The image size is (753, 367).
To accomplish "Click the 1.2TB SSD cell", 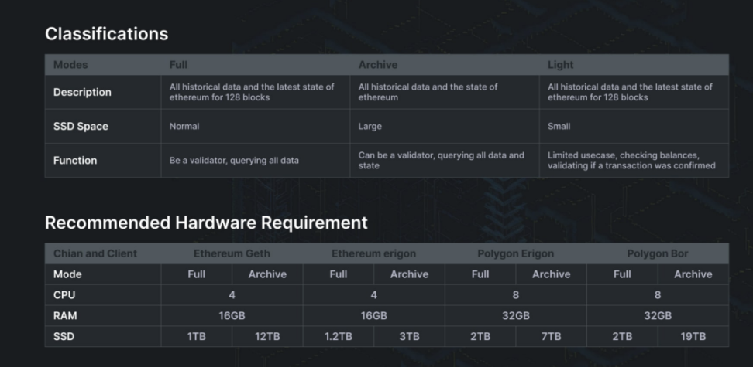I will pos(338,336).
